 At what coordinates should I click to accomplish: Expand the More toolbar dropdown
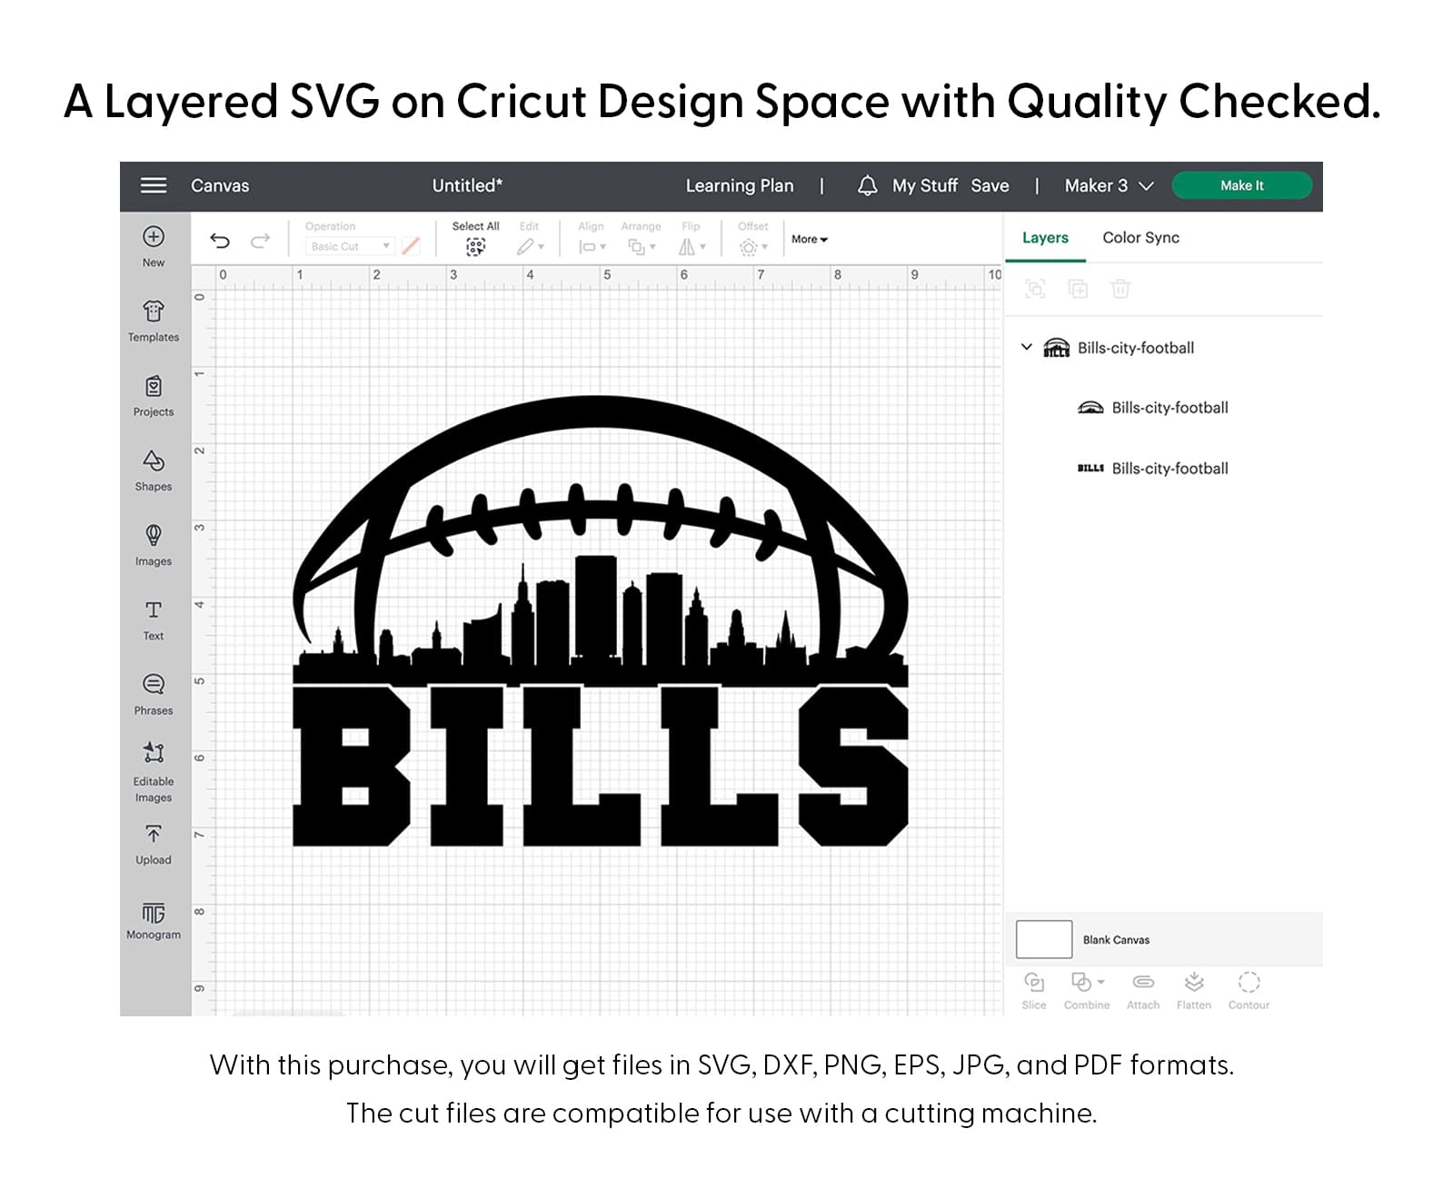click(809, 240)
